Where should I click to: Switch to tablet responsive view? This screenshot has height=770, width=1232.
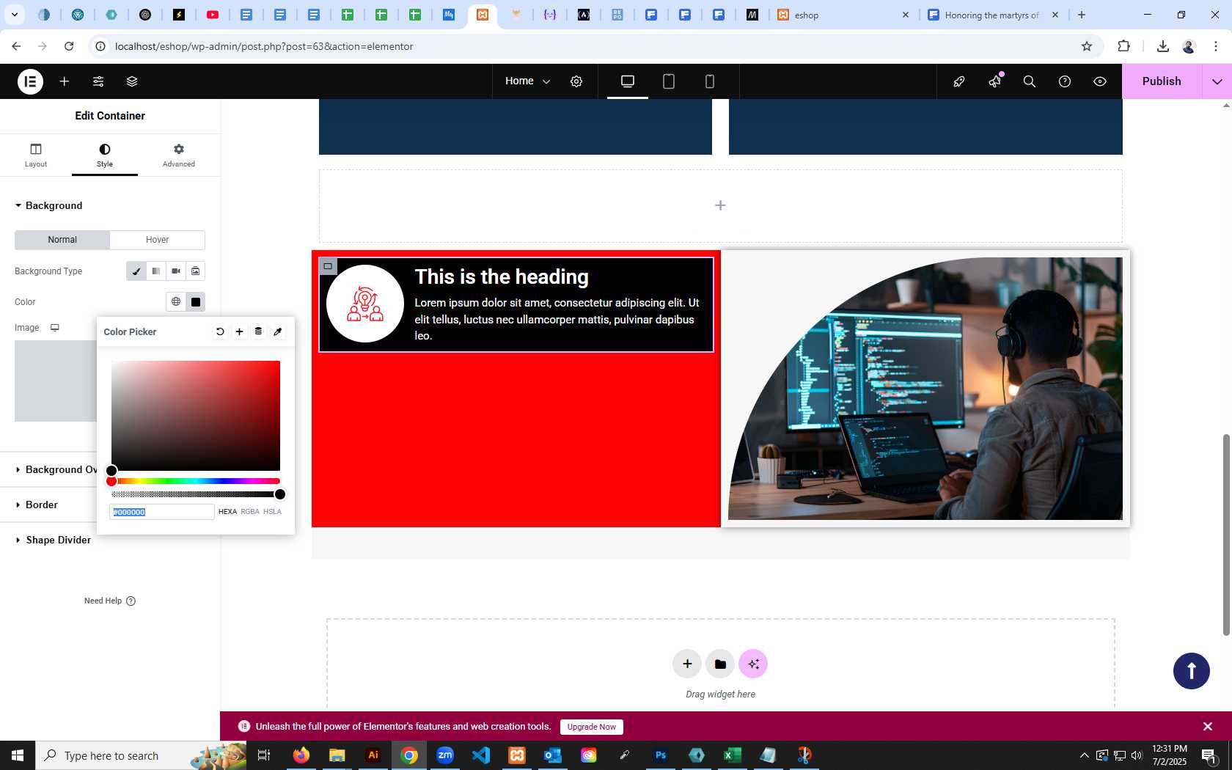pyautogui.click(x=669, y=81)
